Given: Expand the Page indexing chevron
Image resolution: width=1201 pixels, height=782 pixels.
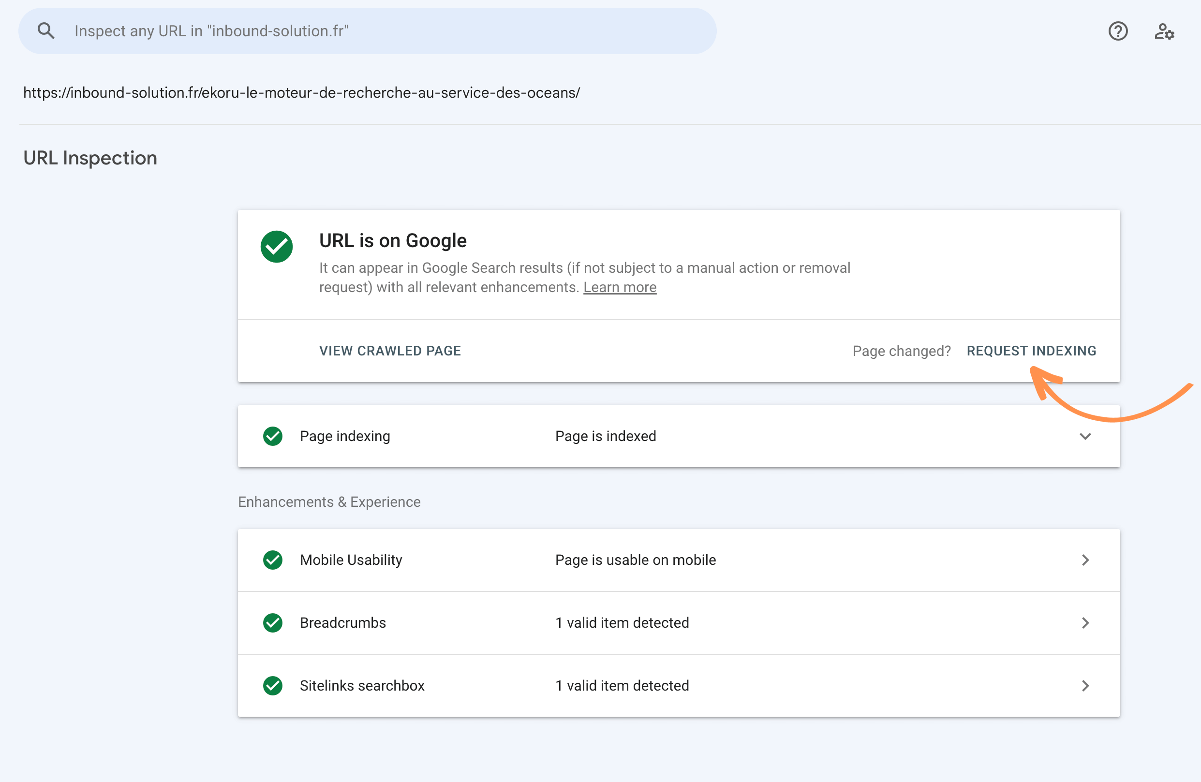Looking at the screenshot, I should [1085, 436].
